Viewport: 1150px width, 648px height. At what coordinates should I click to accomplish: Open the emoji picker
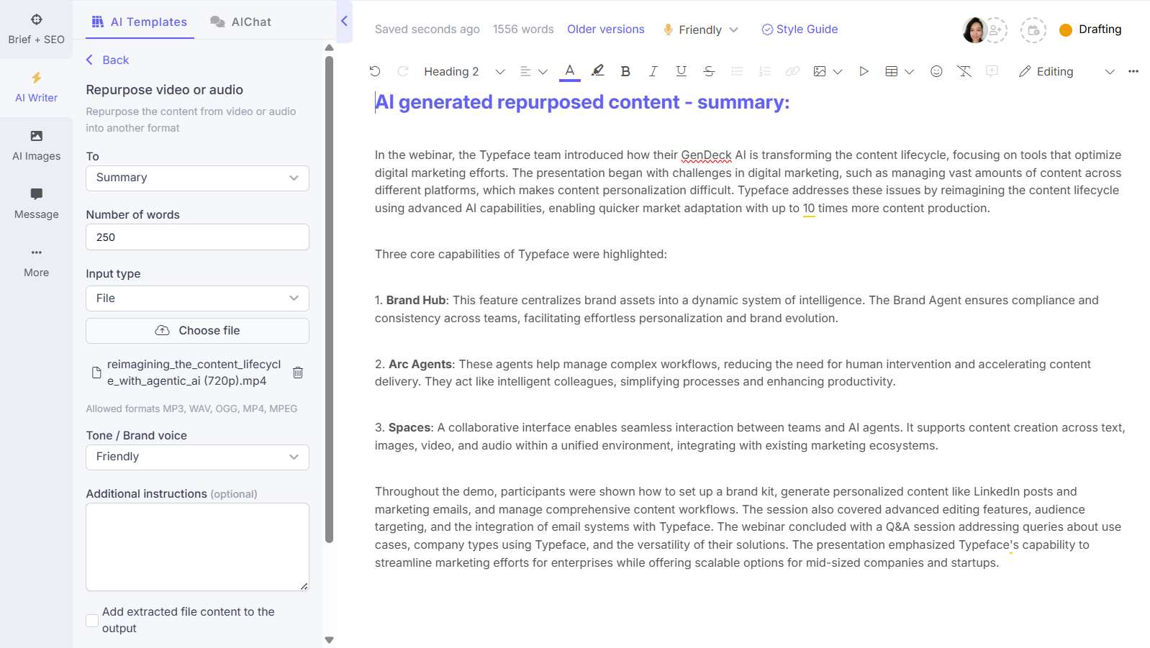point(936,71)
